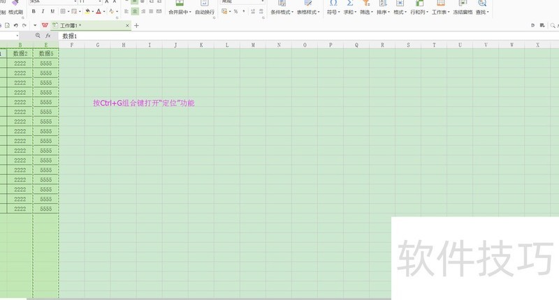Open the Find (查找) menu

pyautogui.click(x=482, y=8)
